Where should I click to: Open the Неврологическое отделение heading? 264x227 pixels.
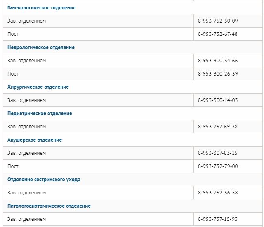(41, 47)
